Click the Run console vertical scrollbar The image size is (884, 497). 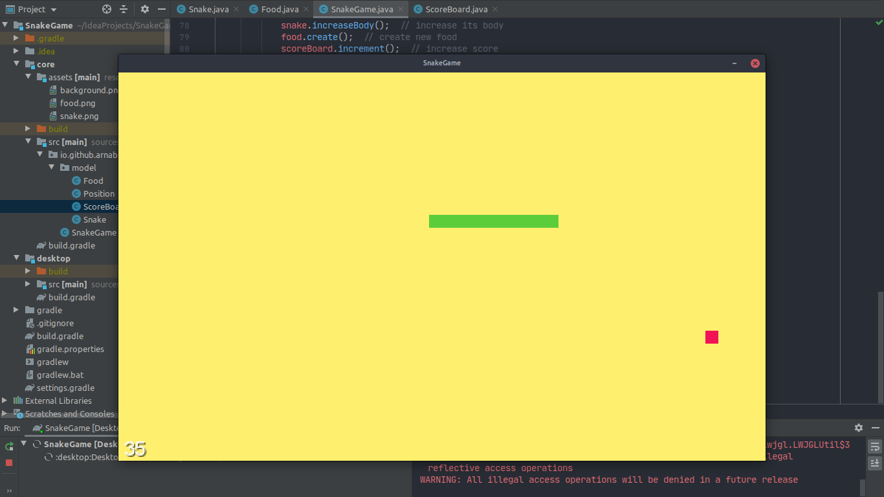[862, 487]
